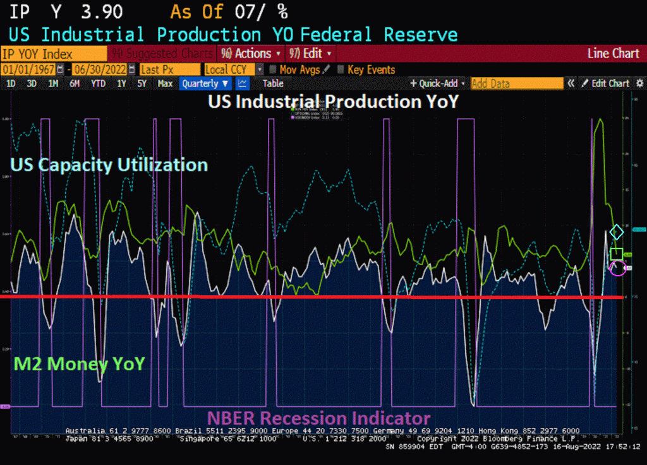This screenshot has width=647, height=465.
Task: Open start date calendar picker icon
Action: coord(60,69)
